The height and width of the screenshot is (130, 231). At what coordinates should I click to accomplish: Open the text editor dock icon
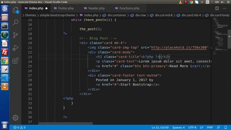5,69
